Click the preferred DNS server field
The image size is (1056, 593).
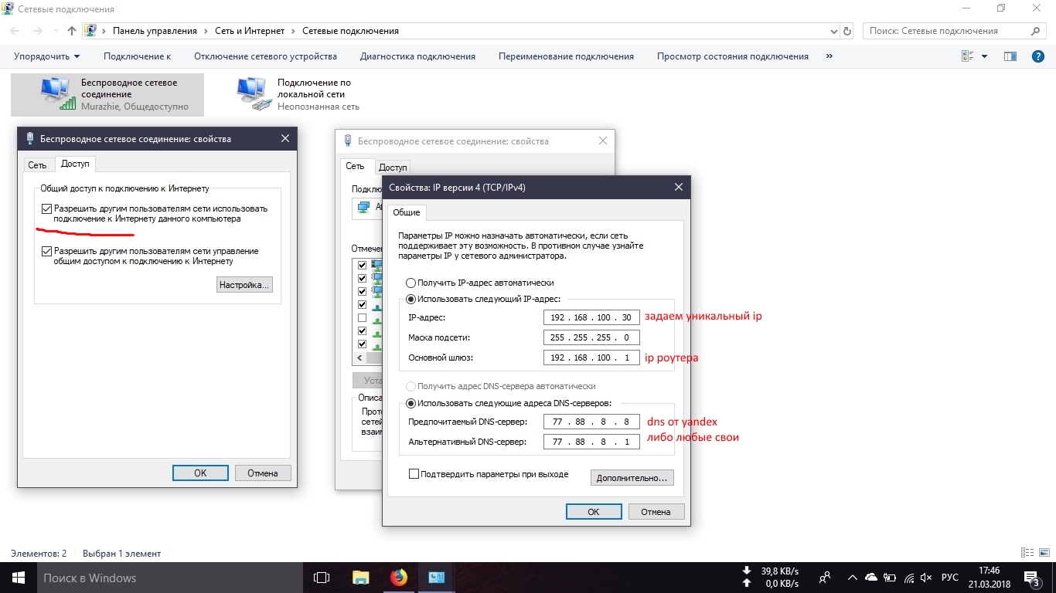591,422
